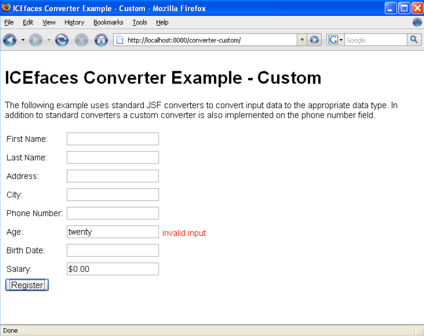The image size is (424, 336).
Task: Click the Firefox throbber activity icon
Action: click(417, 22)
